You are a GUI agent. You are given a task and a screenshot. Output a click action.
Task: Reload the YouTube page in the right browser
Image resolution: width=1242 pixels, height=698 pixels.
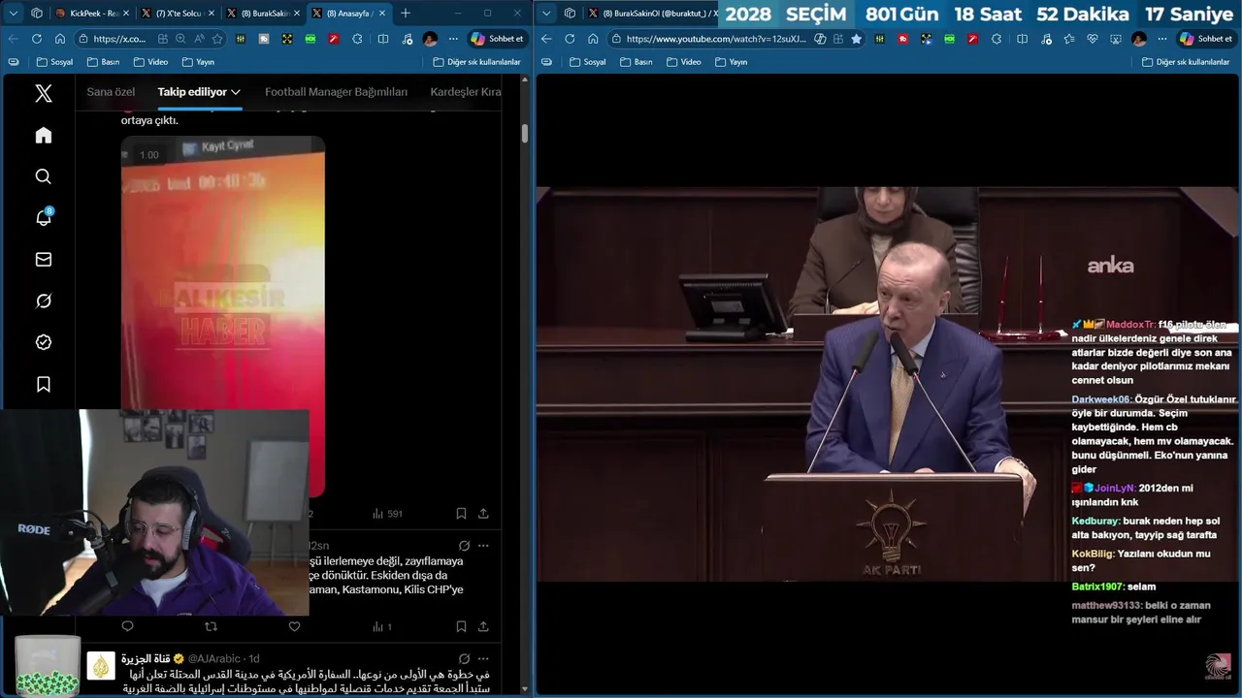click(570, 39)
